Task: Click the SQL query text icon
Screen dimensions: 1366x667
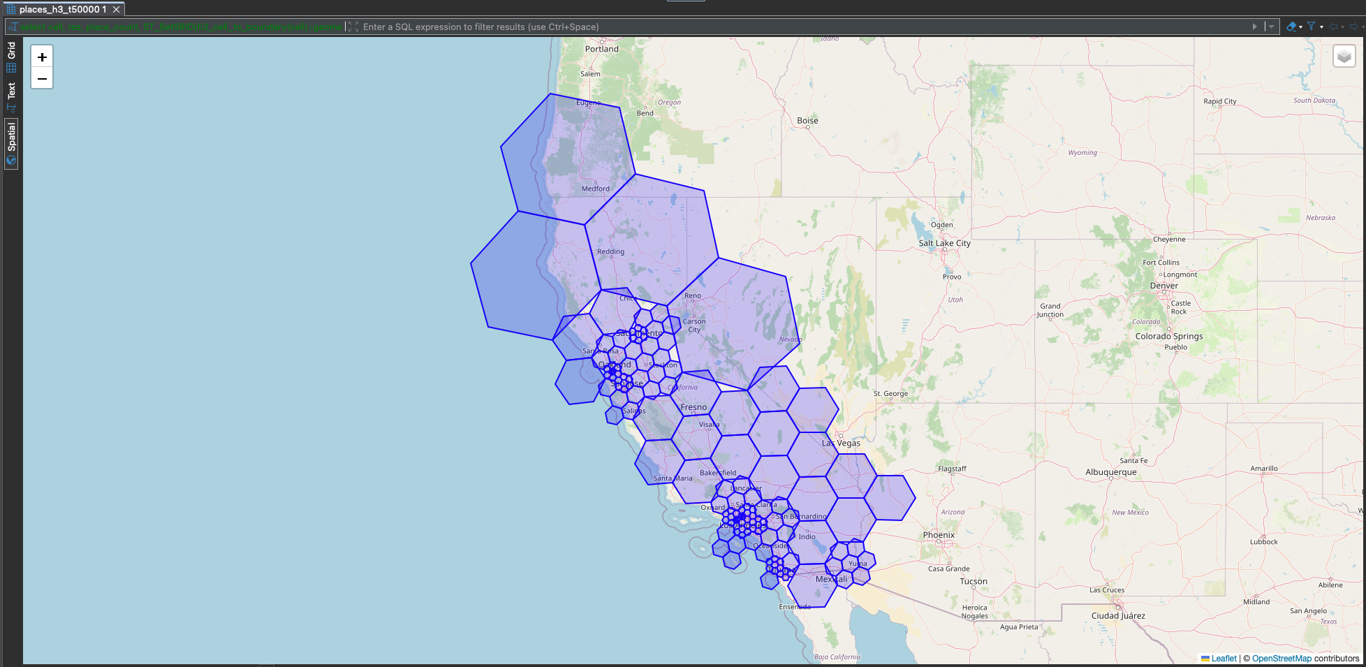Action: (13, 27)
